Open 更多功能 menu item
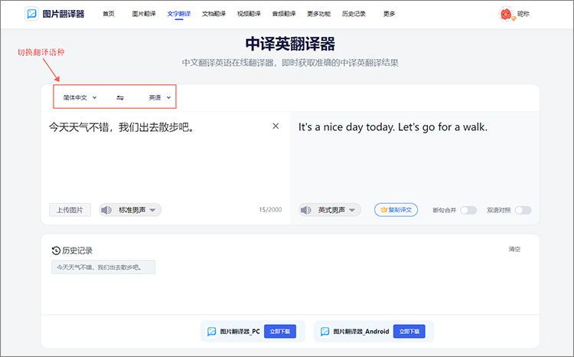The image size is (574, 357). click(319, 14)
